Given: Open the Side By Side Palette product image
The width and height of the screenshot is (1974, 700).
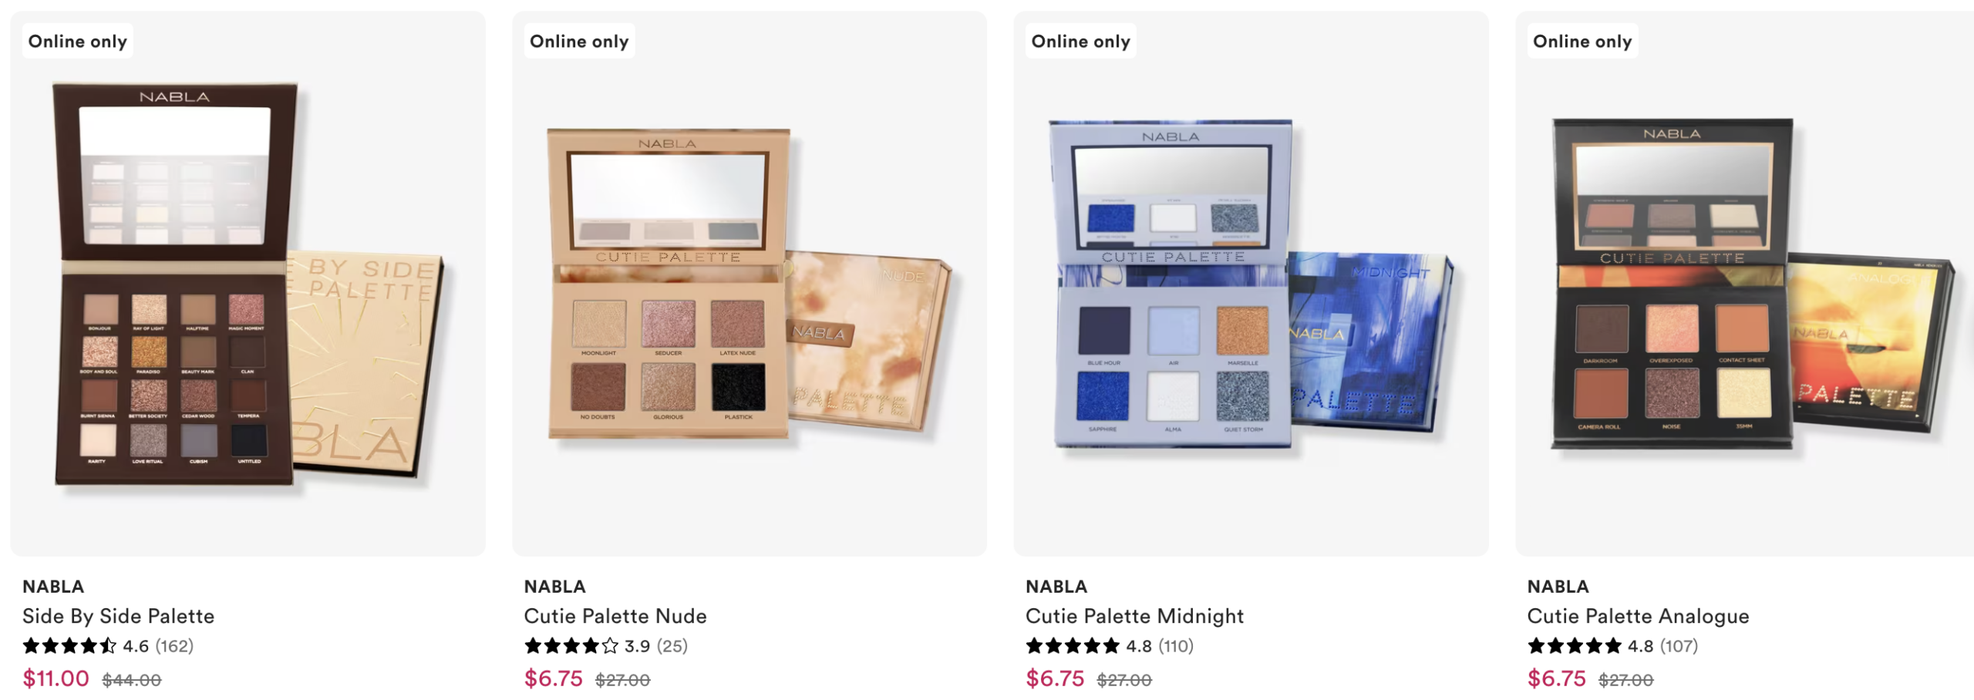Looking at the screenshot, I should (x=248, y=283).
